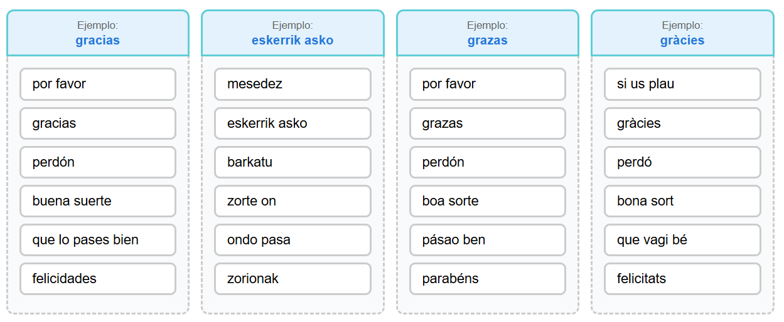This screenshot has height=322, width=784.
Task: Click the "ondo pasa" card
Action: click(x=293, y=240)
